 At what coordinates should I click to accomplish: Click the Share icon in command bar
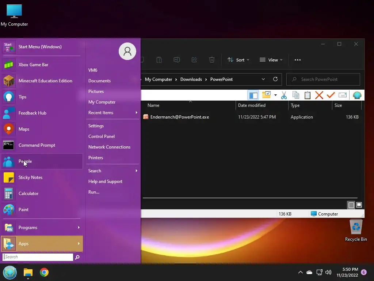[194, 60]
